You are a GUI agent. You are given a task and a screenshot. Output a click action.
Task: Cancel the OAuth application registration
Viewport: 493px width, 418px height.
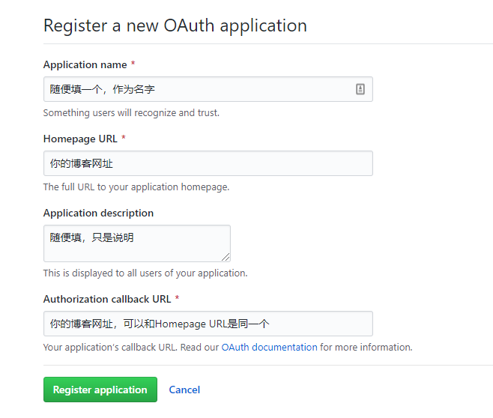pos(184,390)
